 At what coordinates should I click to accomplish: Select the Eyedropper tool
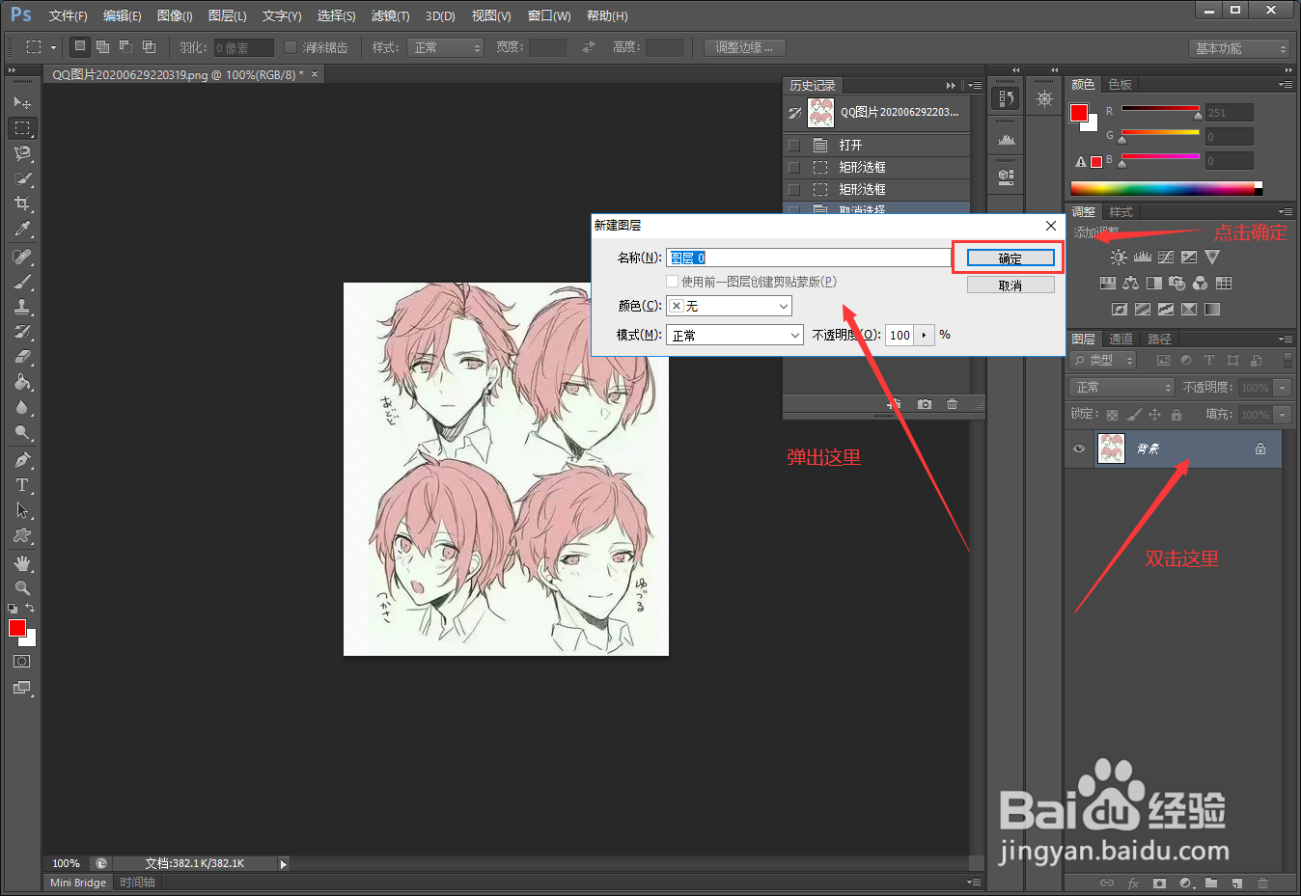[22, 229]
